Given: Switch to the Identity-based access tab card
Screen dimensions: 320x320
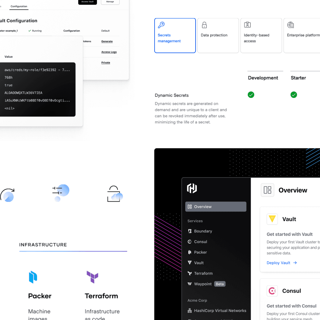Looking at the screenshot, I should [261, 36].
